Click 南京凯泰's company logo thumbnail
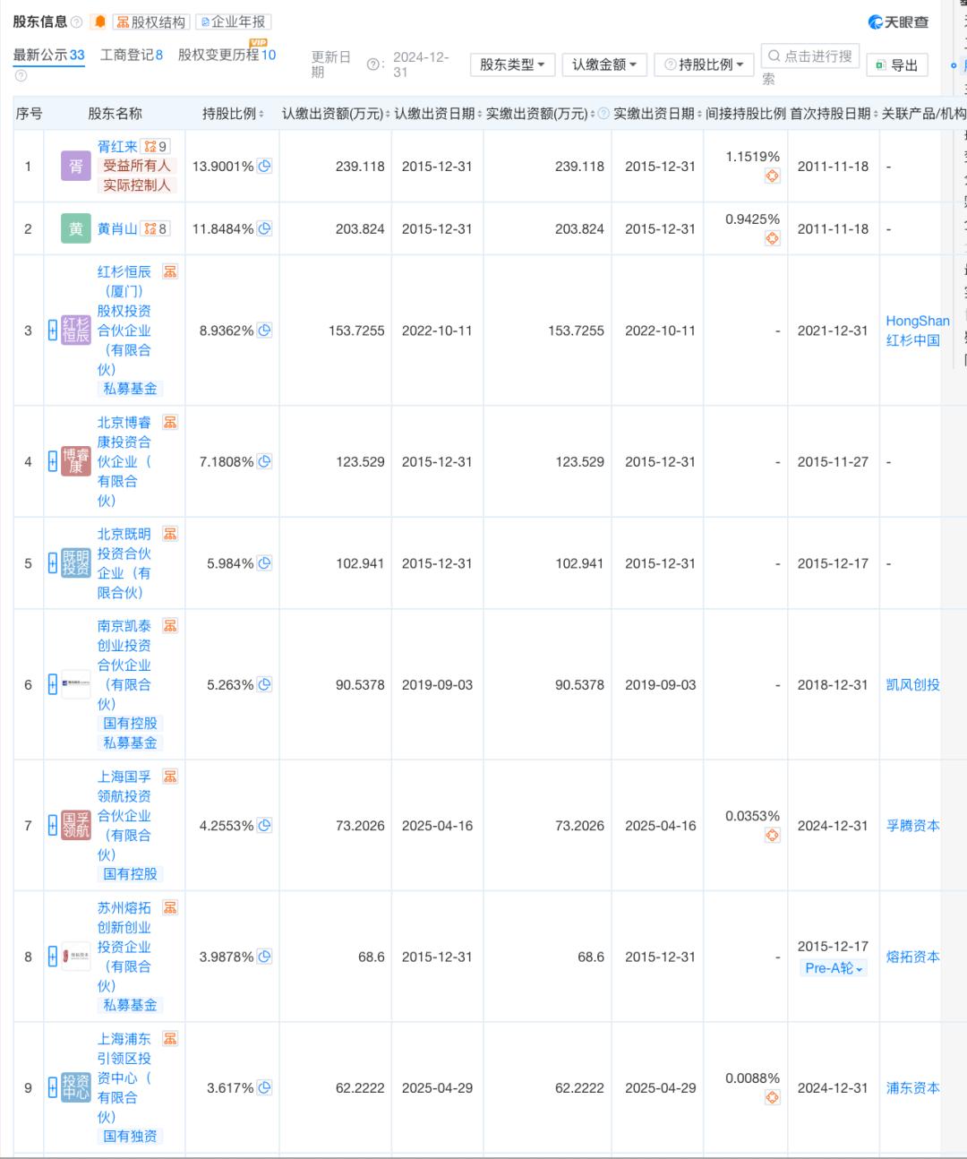The width and height of the screenshot is (967, 1159). point(75,684)
